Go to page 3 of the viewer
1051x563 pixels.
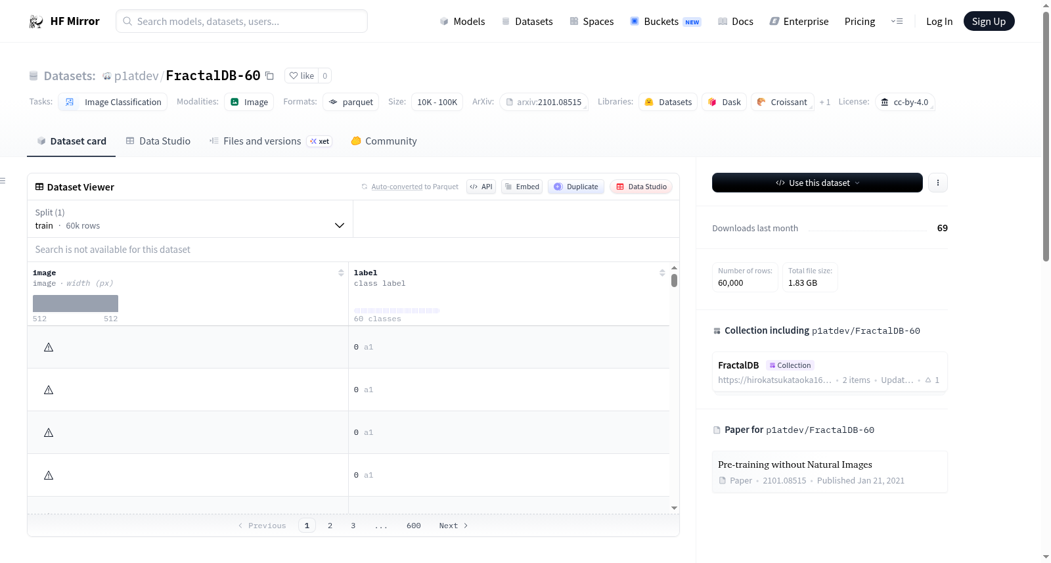353,526
